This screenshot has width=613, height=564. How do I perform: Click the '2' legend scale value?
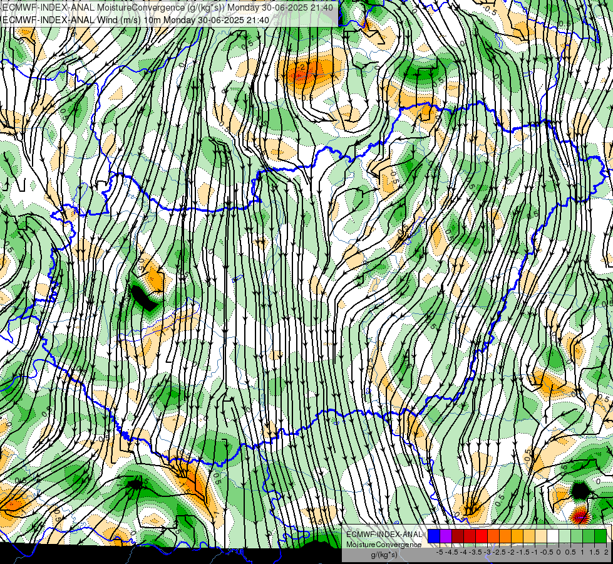[606, 552]
